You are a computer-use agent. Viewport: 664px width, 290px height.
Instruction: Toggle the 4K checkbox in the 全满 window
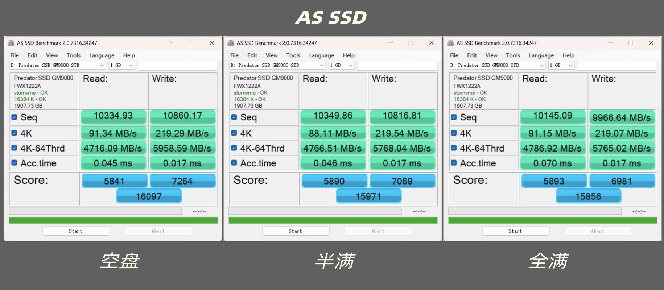tap(454, 133)
